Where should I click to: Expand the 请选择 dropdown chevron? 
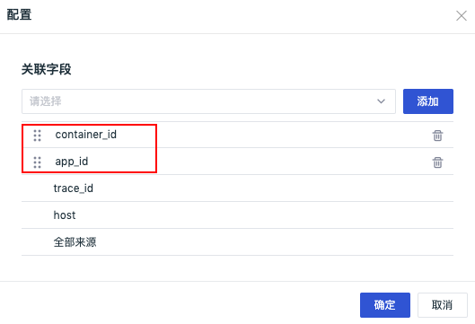(x=381, y=101)
